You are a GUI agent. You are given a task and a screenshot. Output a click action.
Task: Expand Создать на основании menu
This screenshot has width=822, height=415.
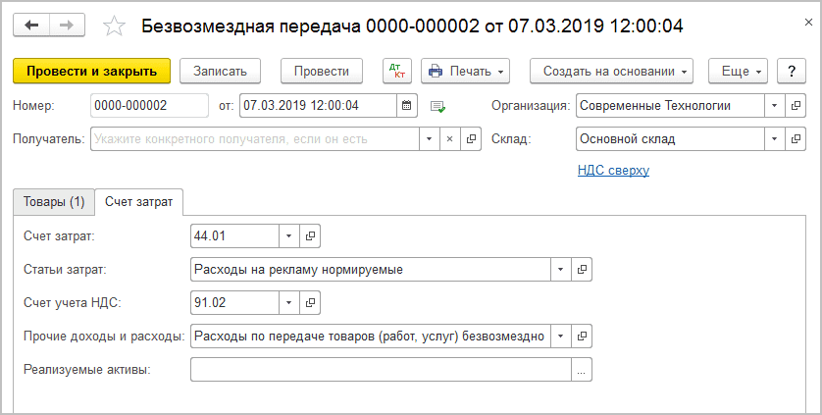[x=611, y=71]
